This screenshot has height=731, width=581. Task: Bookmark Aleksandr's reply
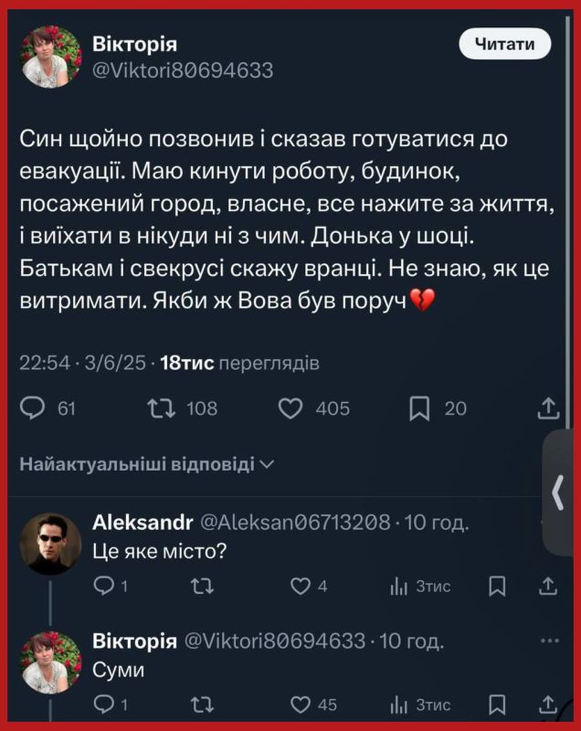tap(497, 586)
